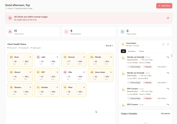The height and width of the screenshot is (124, 177).
Task: Click the BG avatar on Beatrice card
Action: [11, 87]
